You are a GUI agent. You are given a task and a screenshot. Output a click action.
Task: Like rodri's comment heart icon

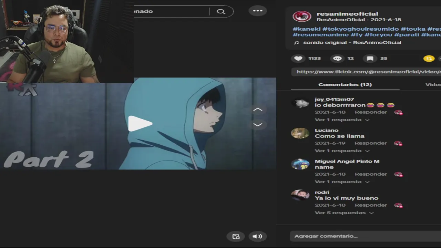(398, 205)
